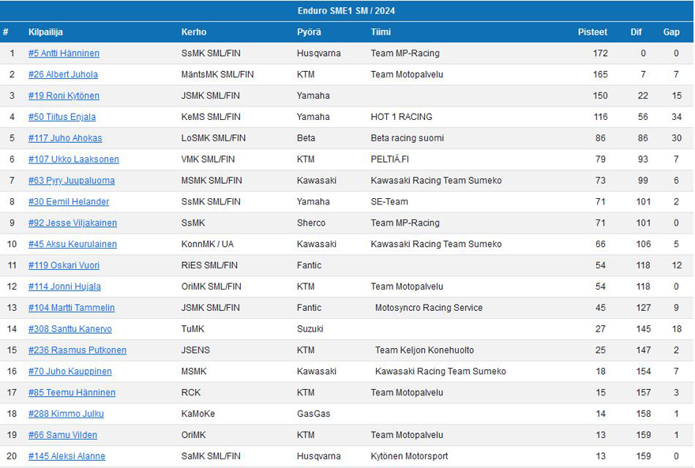Click the LoSMK SML/FIN club cell
Image resolution: width=695 pixels, height=468 pixels.
coord(213,138)
